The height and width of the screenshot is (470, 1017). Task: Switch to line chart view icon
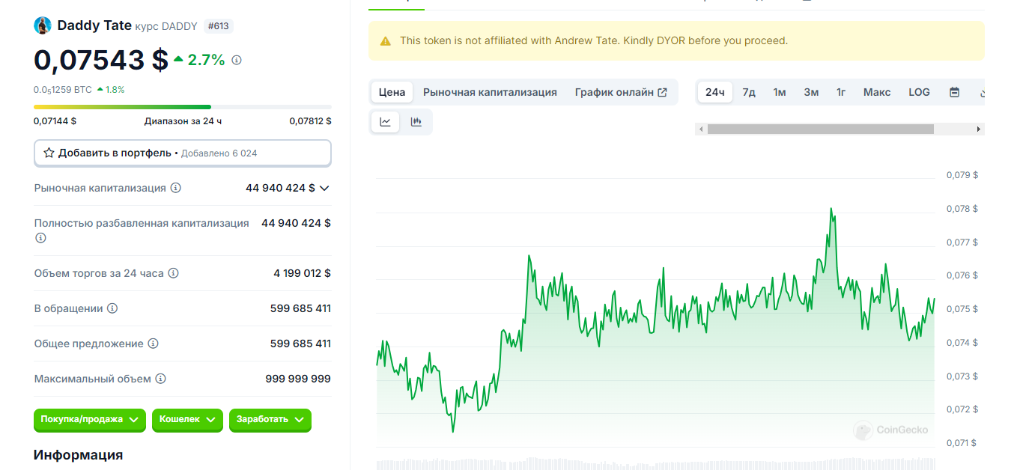pos(385,122)
